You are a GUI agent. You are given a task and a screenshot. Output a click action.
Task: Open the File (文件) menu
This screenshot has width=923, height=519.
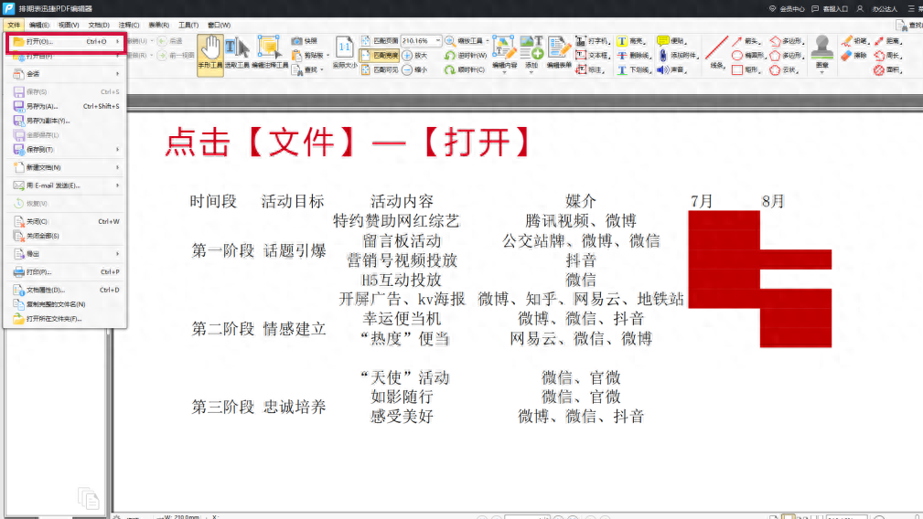(14, 26)
